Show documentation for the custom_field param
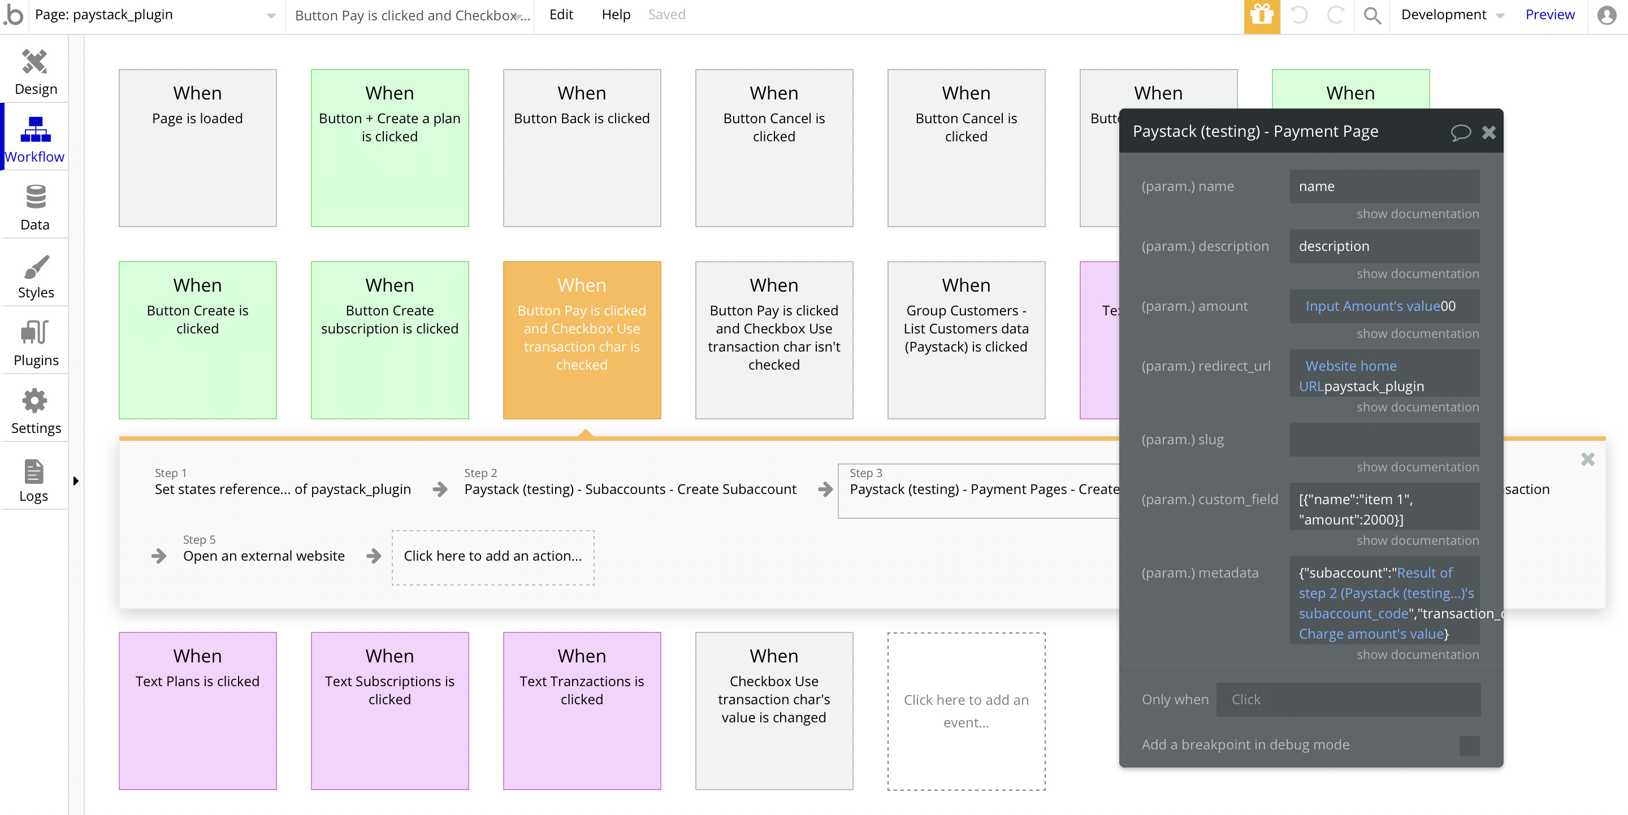Image resolution: width=1628 pixels, height=815 pixels. [1418, 540]
